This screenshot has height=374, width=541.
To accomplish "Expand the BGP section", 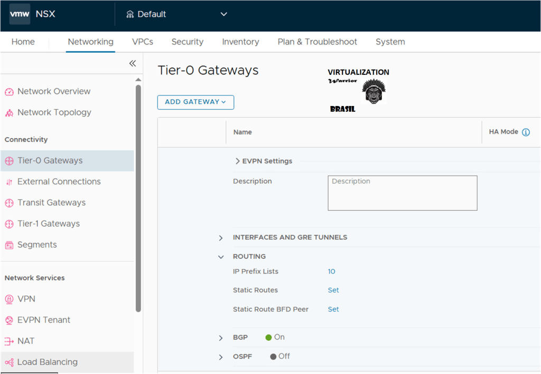I will [221, 338].
